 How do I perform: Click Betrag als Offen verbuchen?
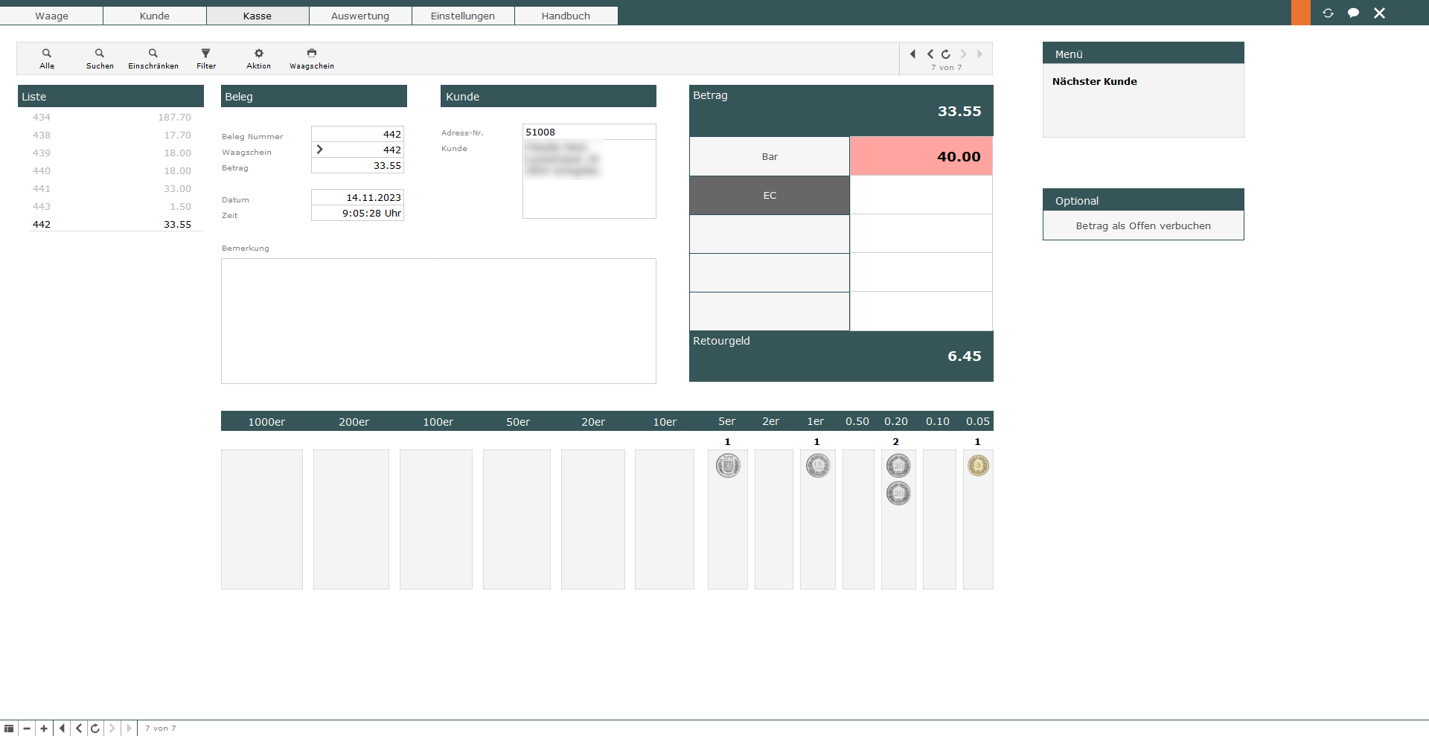tap(1142, 226)
